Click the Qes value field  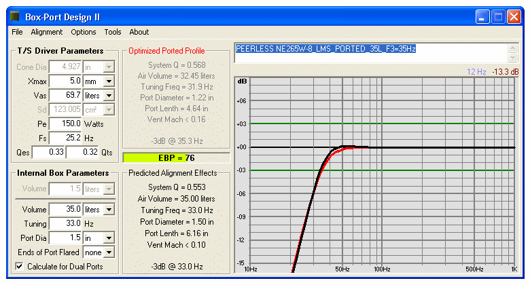click(x=48, y=152)
